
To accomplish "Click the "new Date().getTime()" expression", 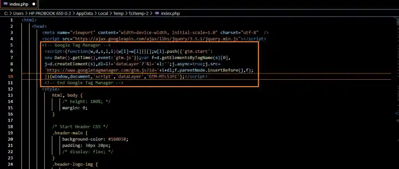I will pyautogui.click(x=70, y=57).
